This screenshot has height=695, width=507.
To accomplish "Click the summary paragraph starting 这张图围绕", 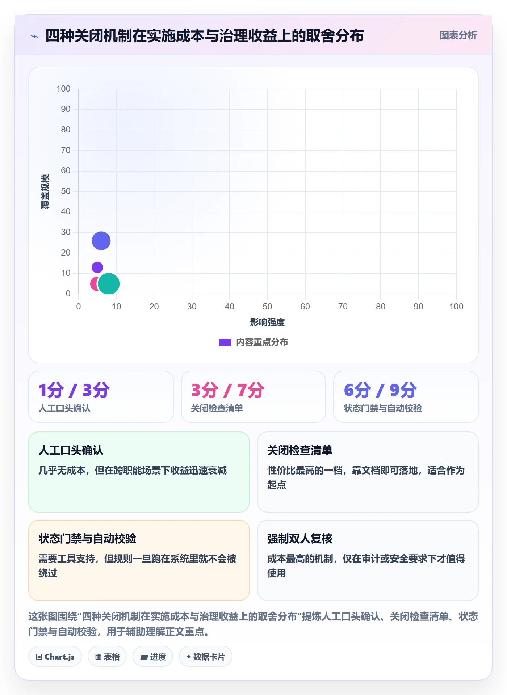I will (x=253, y=624).
